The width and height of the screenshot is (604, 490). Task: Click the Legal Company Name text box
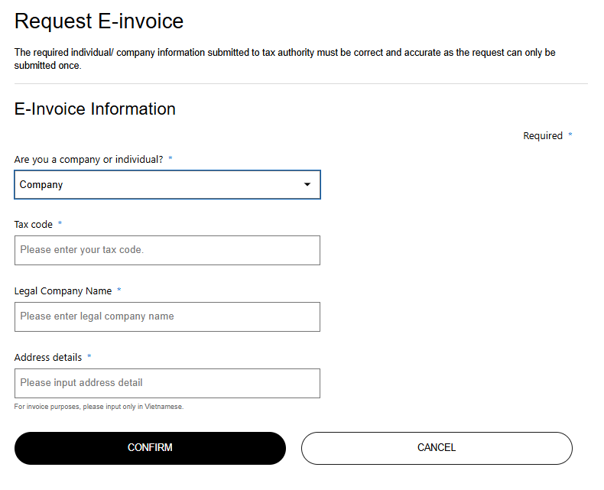[x=167, y=316]
